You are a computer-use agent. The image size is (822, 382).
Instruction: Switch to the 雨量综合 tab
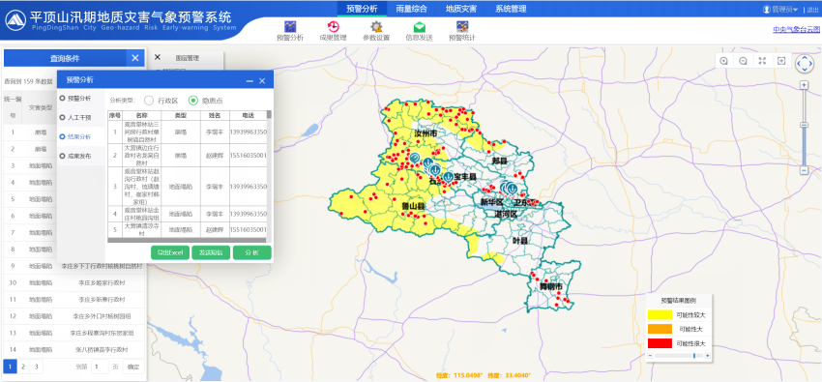[412, 9]
